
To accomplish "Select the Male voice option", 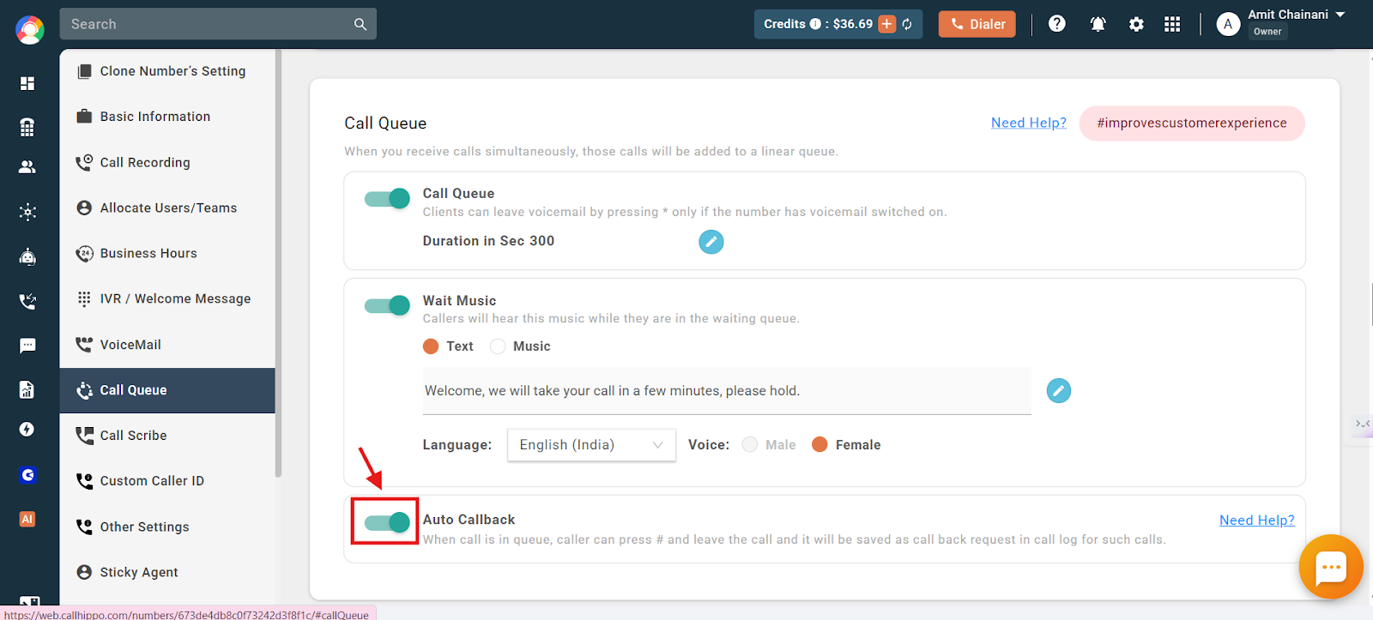I will pos(750,444).
